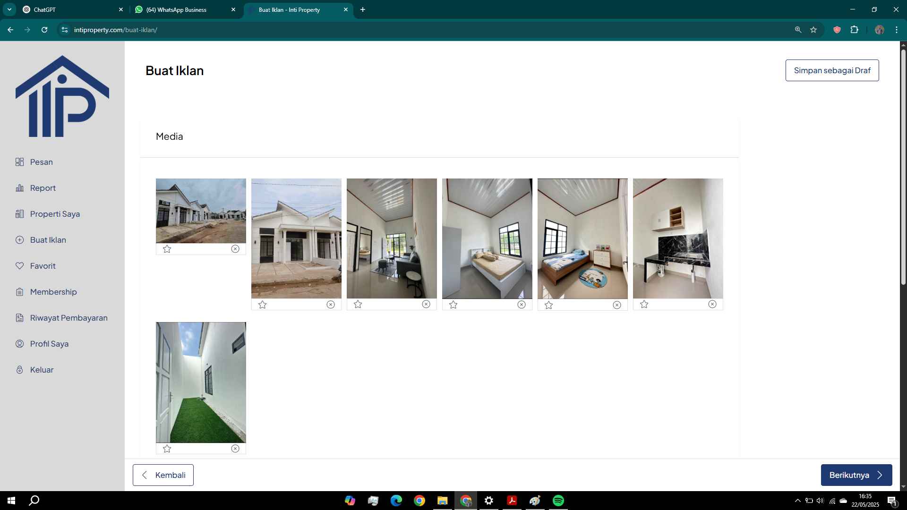The width and height of the screenshot is (907, 510).
Task: Open Windows taskbar search
Action: [x=34, y=501]
